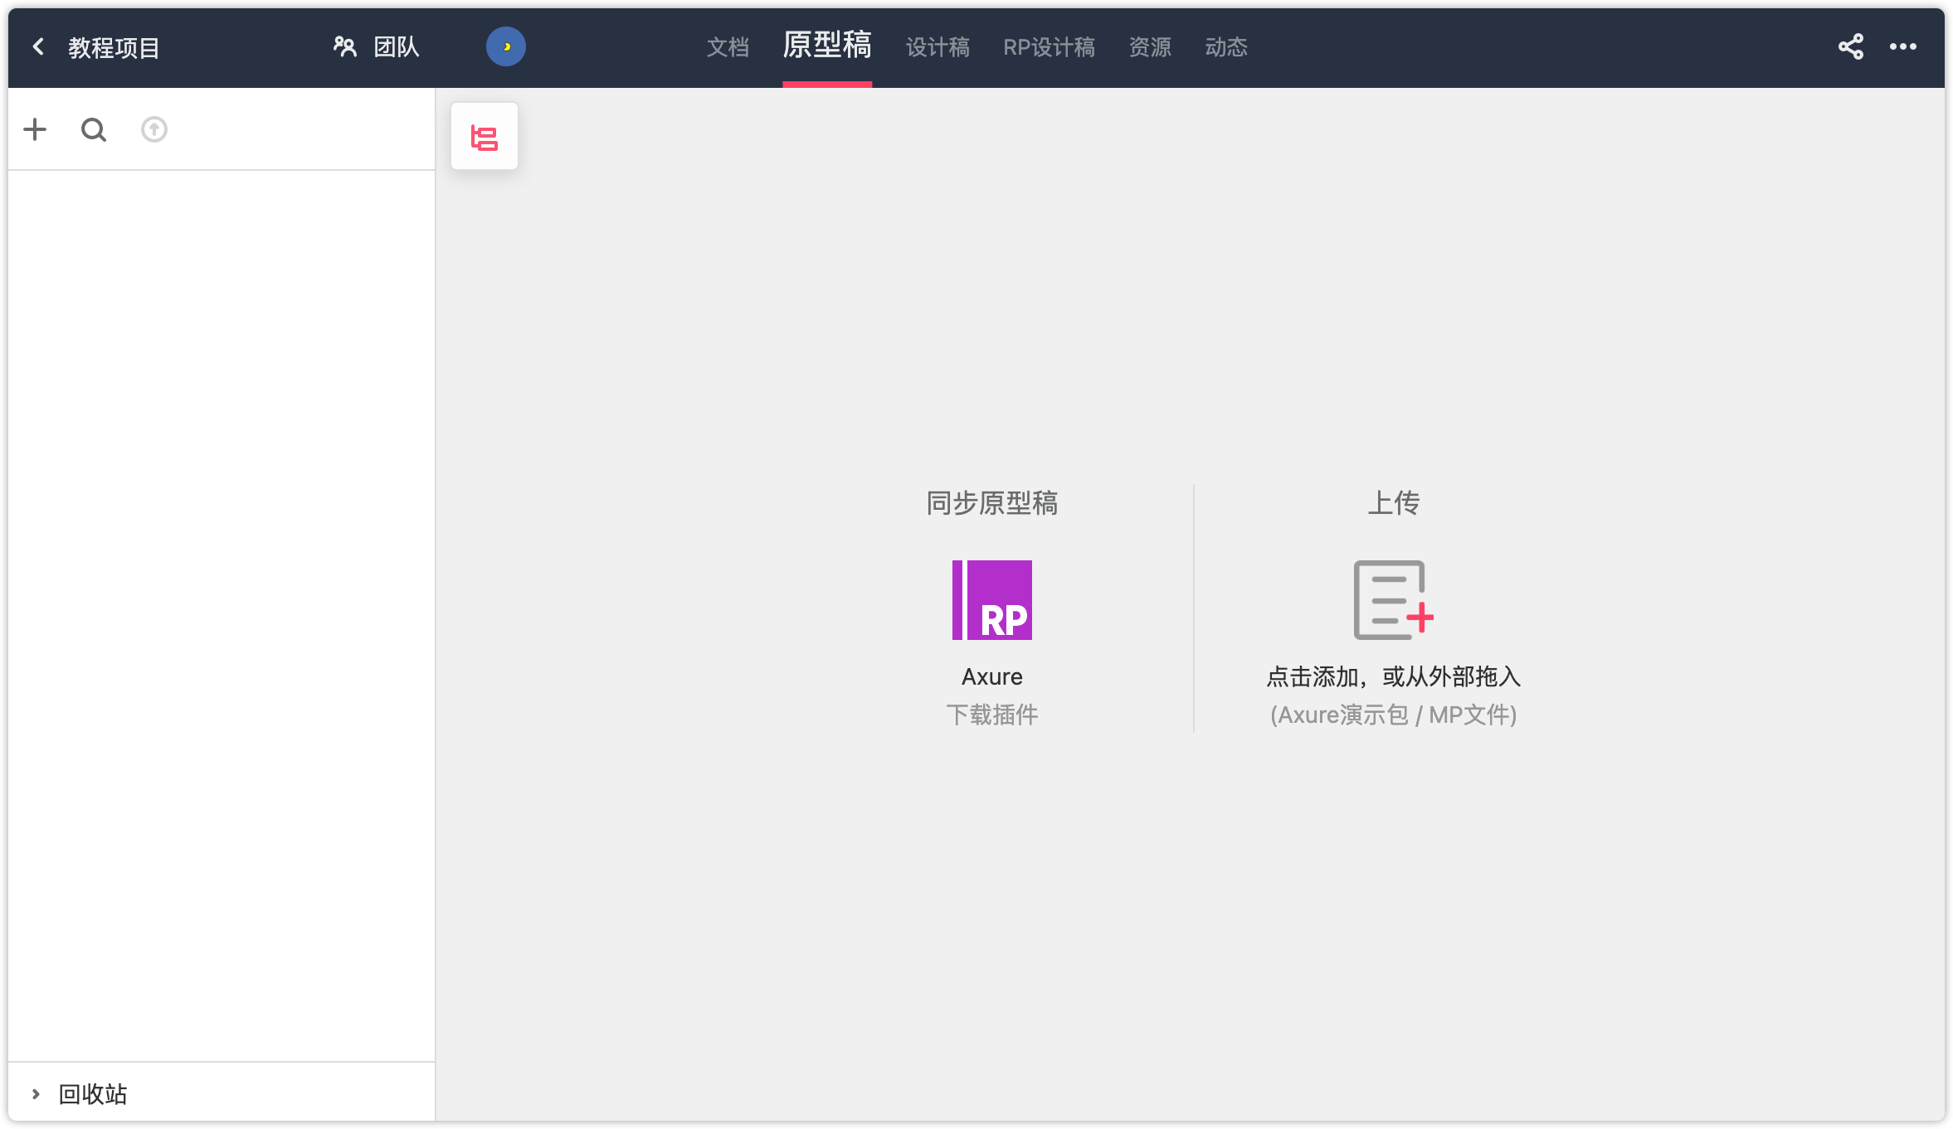
Task: Click 点击添加，或从外部拖入 text
Action: [1394, 676]
